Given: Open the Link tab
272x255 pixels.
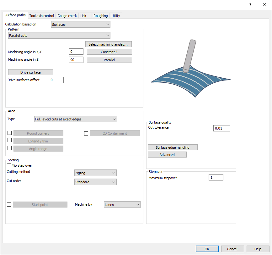Looking at the screenshot, I should click(83, 15).
